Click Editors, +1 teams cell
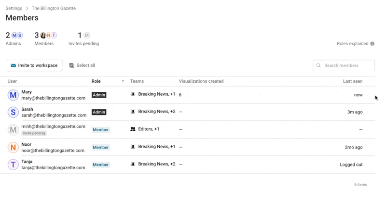 [x=149, y=129]
